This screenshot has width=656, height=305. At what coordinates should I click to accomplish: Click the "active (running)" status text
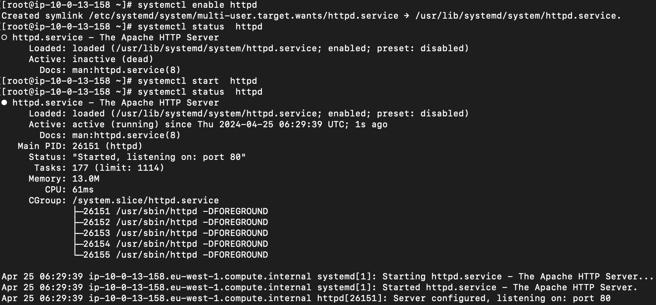(115, 125)
